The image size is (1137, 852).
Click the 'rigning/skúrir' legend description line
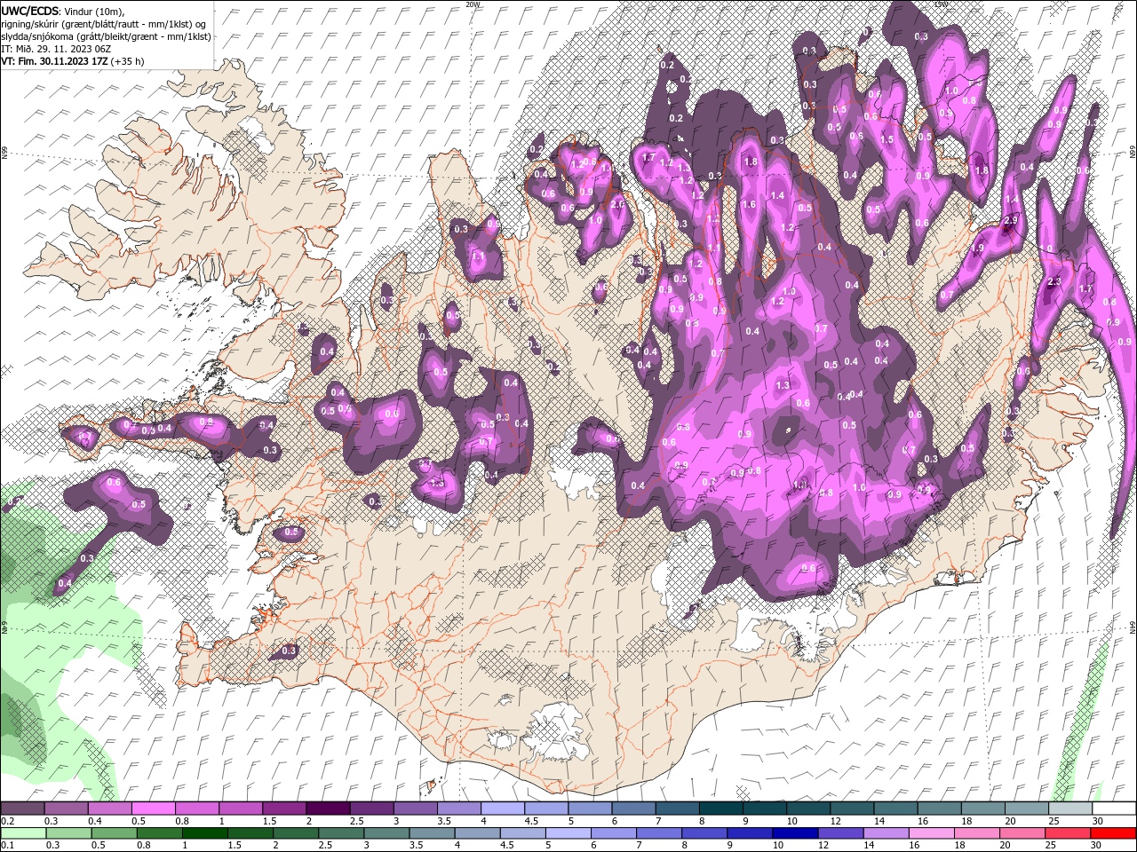point(104,24)
